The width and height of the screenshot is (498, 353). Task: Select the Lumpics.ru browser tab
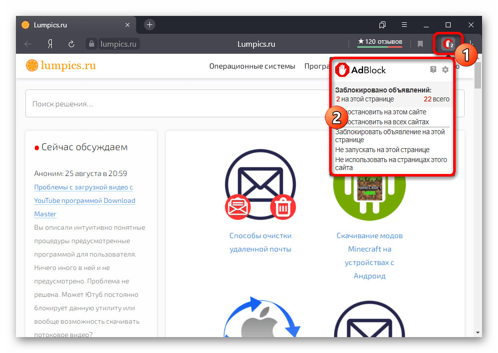76,25
